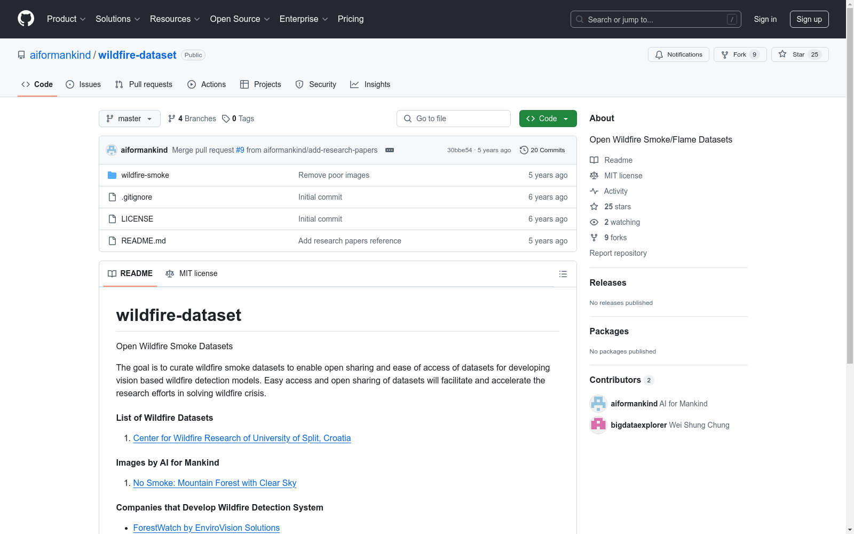Fork the wildfire-dataset repository

[x=740, y=54]
